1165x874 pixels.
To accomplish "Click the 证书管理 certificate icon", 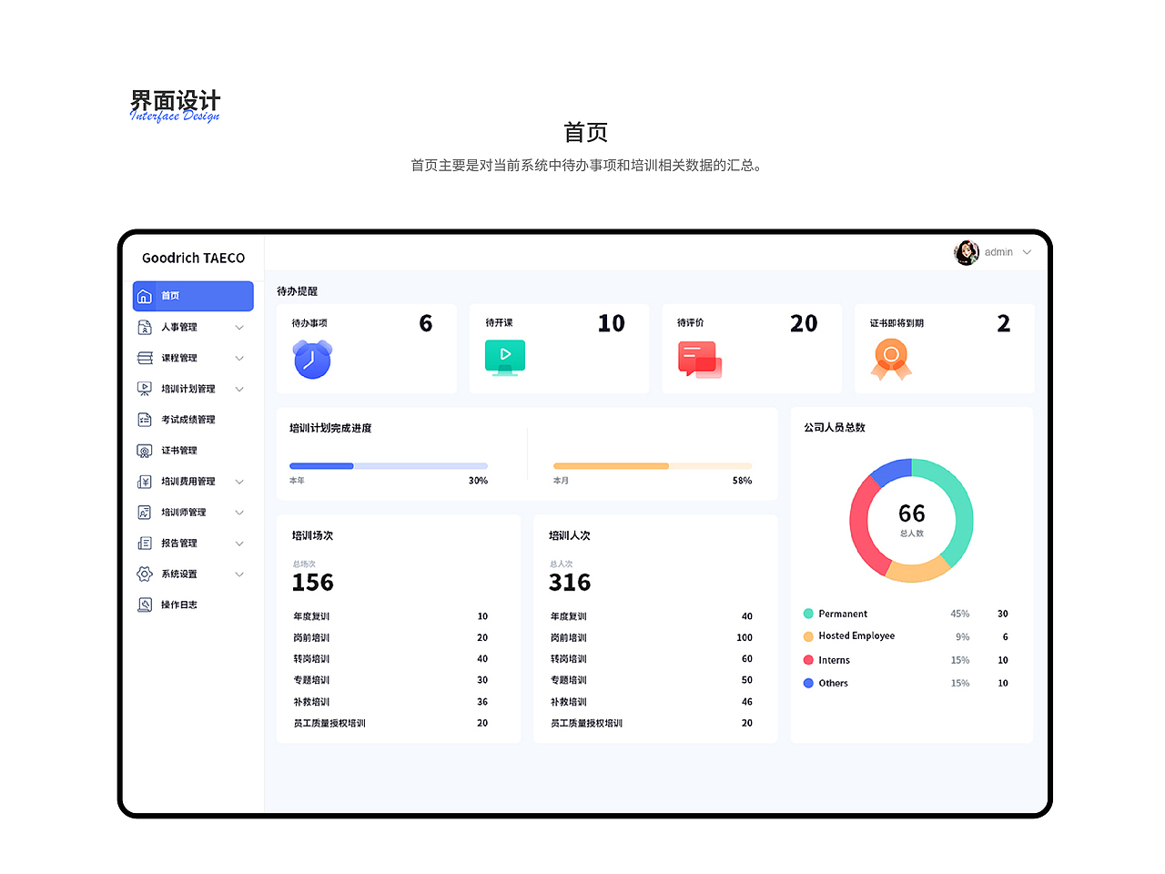I will 144,452.
